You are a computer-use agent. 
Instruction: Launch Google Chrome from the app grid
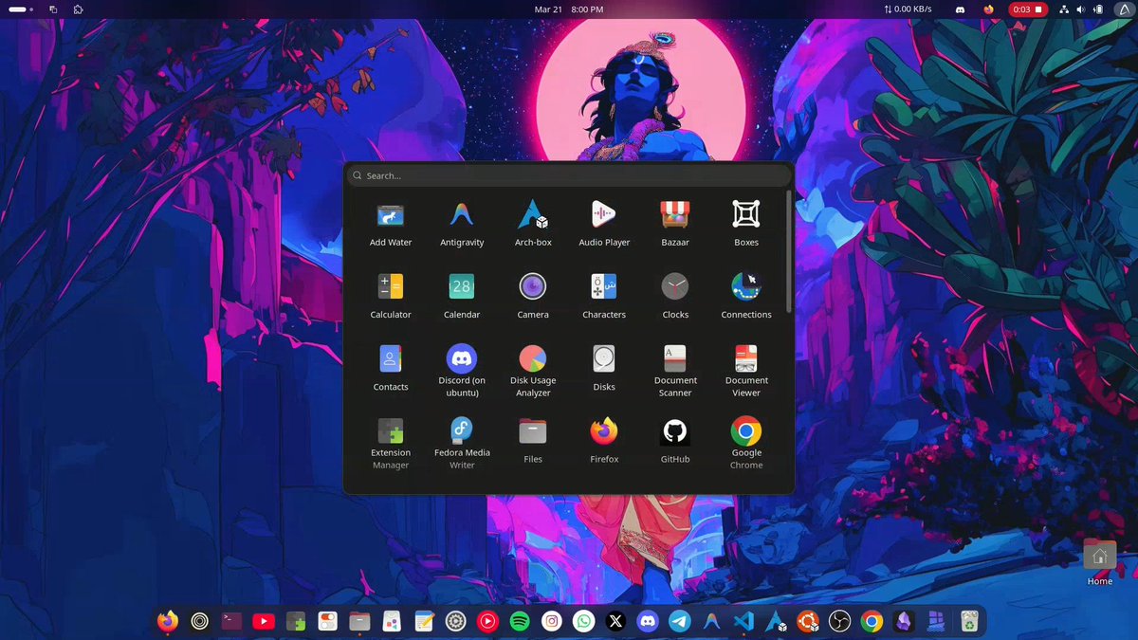point(746,443)
